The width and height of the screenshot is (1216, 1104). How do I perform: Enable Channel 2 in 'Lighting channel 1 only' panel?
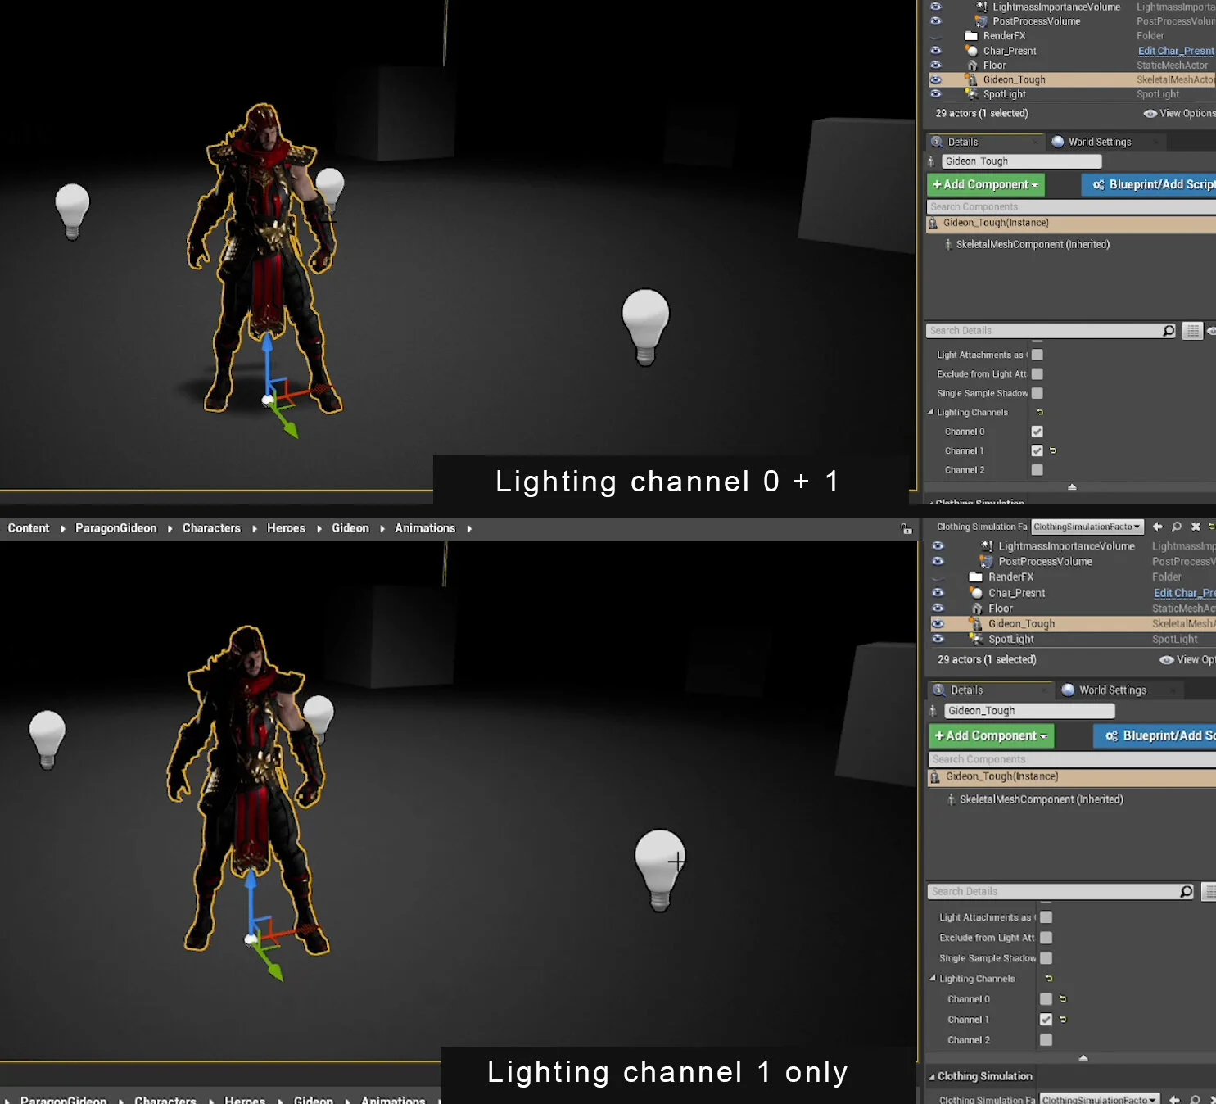[1046, 1040]
